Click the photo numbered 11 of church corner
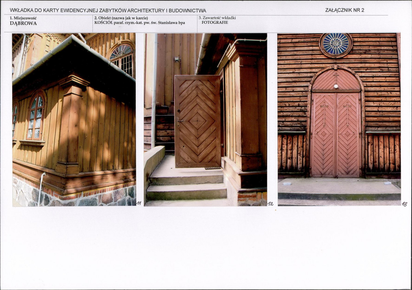This screenshot has width=412, height=290. pyautogui.click(x=74, y=120)
